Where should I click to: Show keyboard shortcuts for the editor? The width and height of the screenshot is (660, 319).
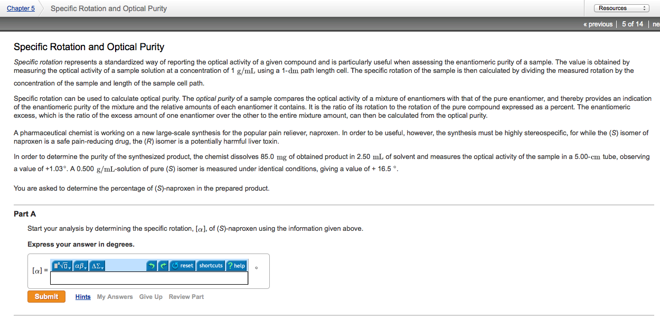point(211,266)
